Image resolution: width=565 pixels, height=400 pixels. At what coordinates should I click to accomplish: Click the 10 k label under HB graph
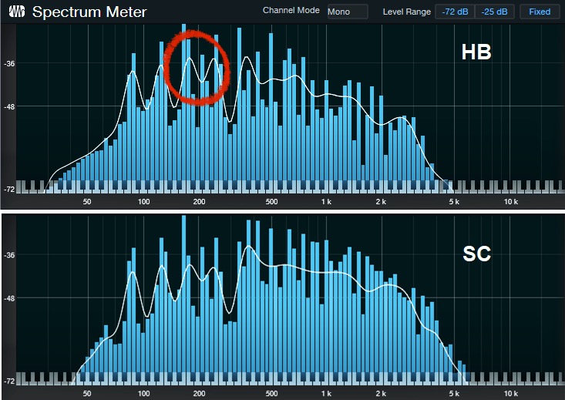(x=510, y=202)
